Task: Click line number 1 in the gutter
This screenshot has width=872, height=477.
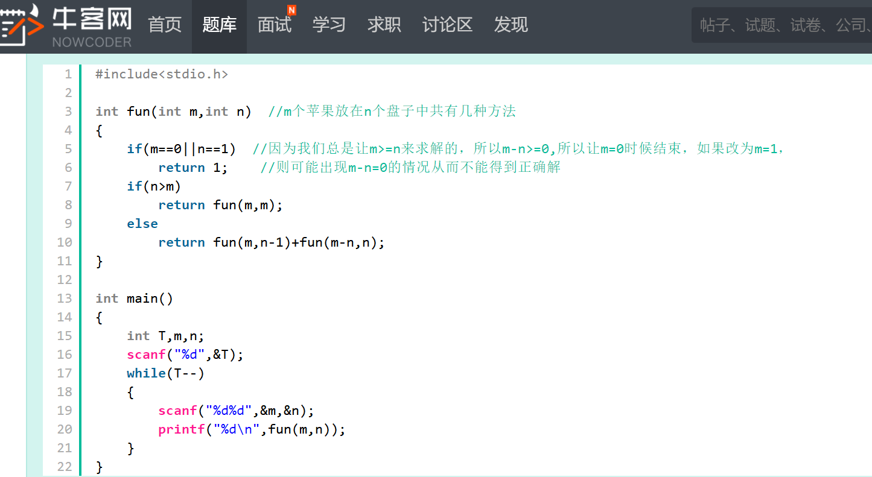Action: click(x=68, y=74)
